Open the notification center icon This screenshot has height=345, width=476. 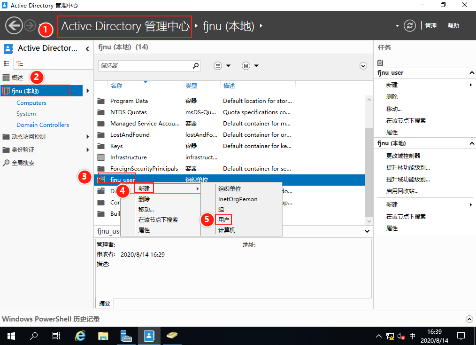[x=461, y=336]
